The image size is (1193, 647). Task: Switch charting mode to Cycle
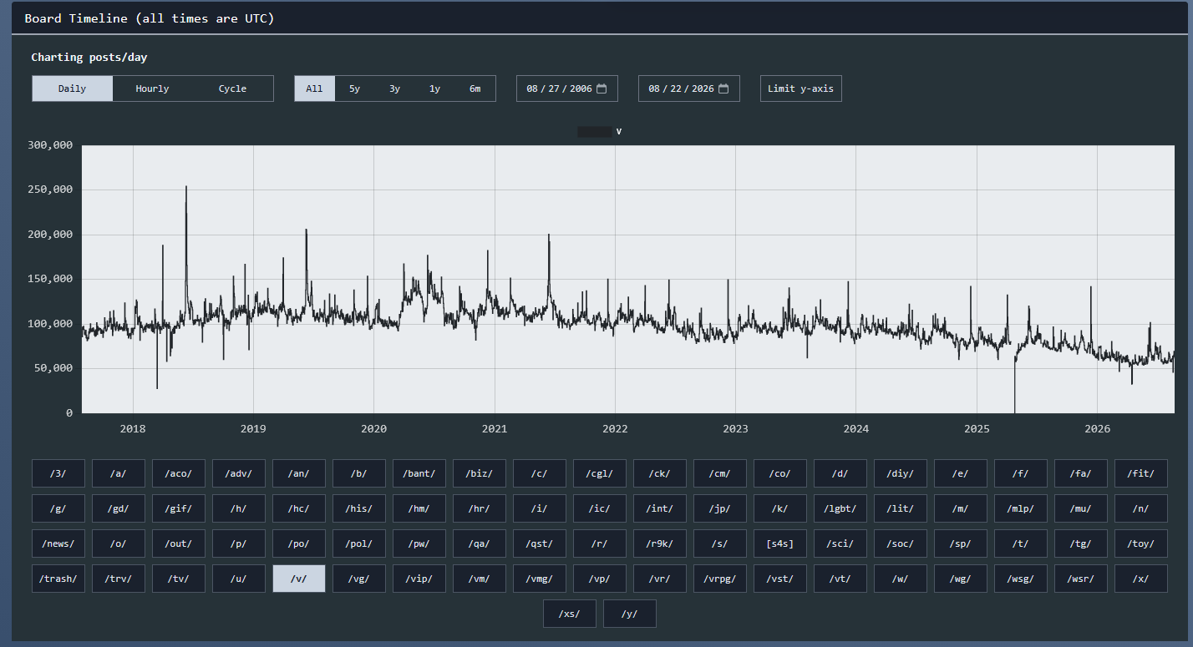[x=232, y=88]
